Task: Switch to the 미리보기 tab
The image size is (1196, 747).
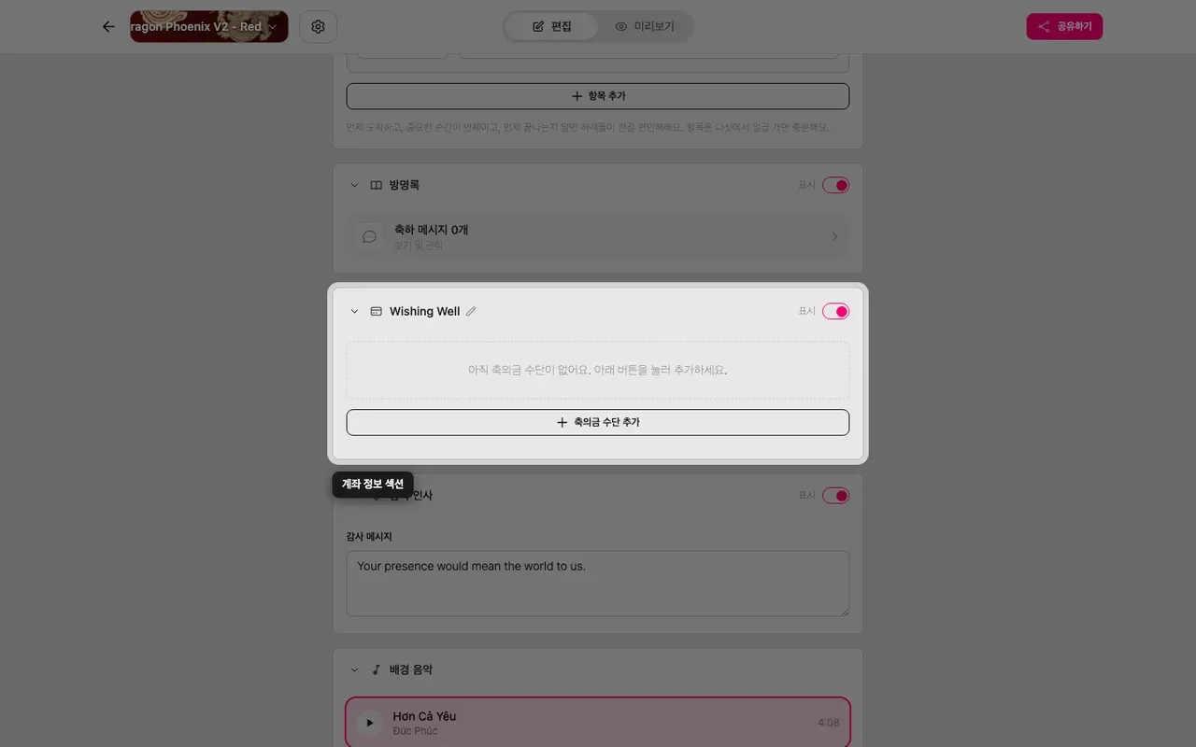Action: [645, 26]
